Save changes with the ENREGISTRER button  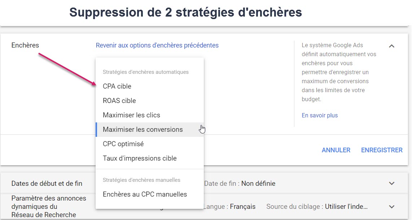click(x=382, y=150)
